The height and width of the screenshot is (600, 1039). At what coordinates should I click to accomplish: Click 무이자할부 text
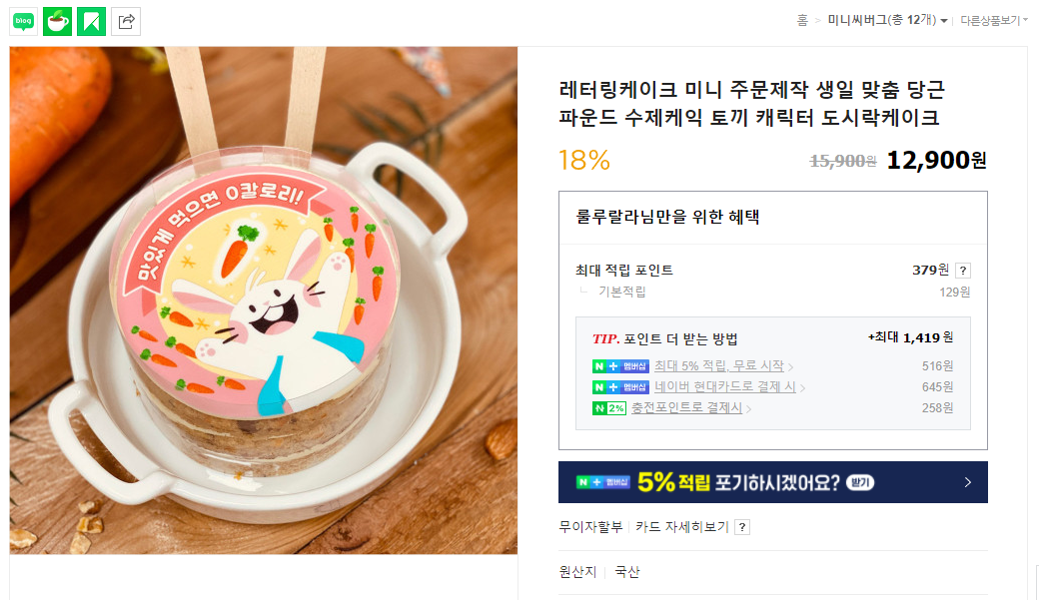point(590,527)
